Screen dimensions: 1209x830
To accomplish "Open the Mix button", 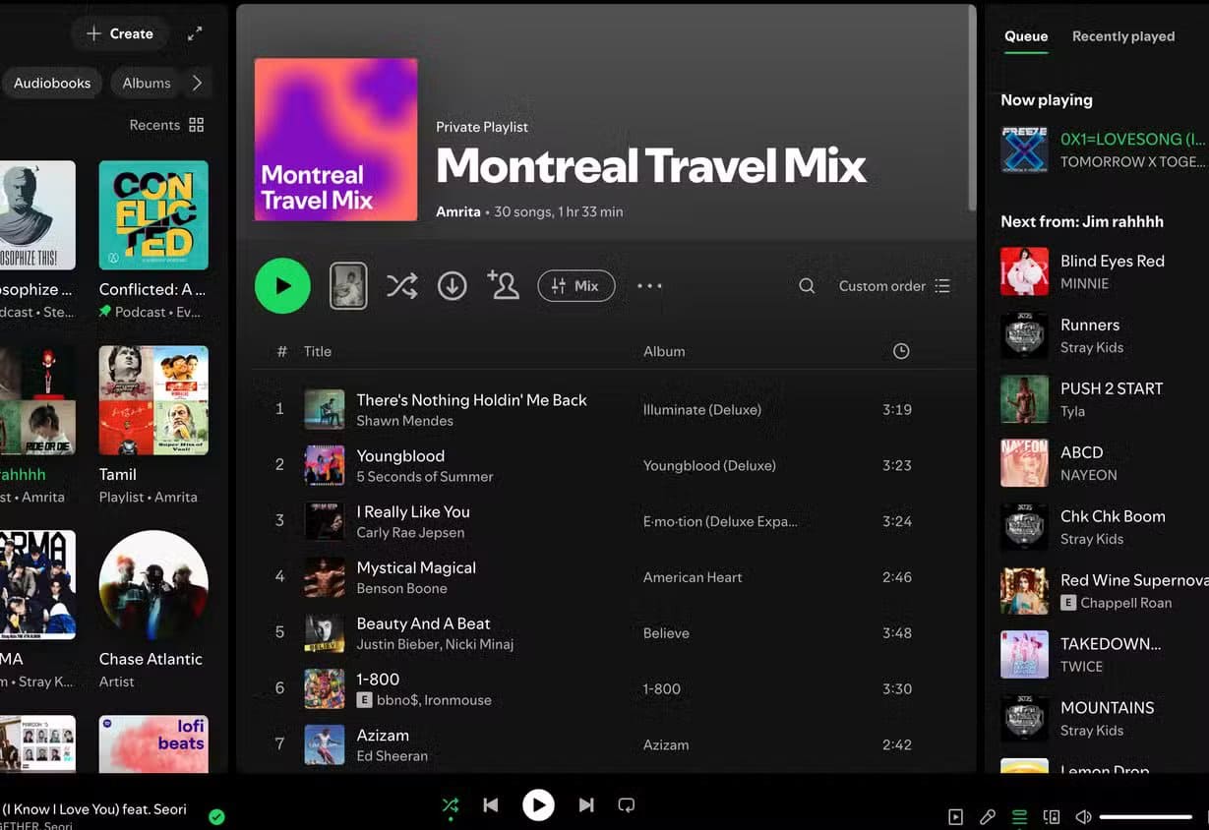I will click(x=576, y=286).
